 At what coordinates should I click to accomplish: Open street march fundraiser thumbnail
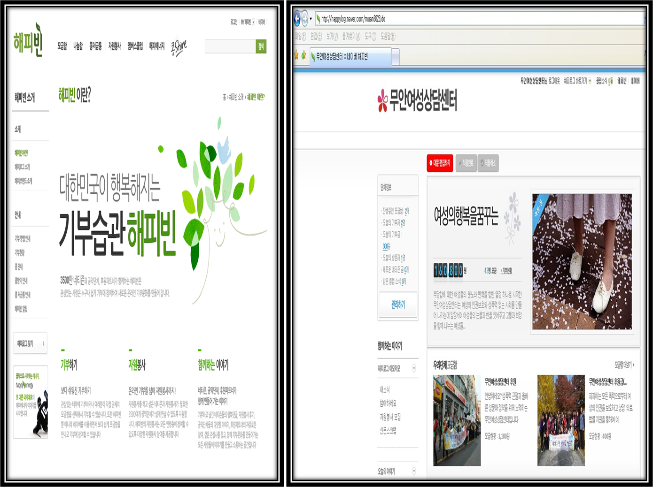point(457,420)
